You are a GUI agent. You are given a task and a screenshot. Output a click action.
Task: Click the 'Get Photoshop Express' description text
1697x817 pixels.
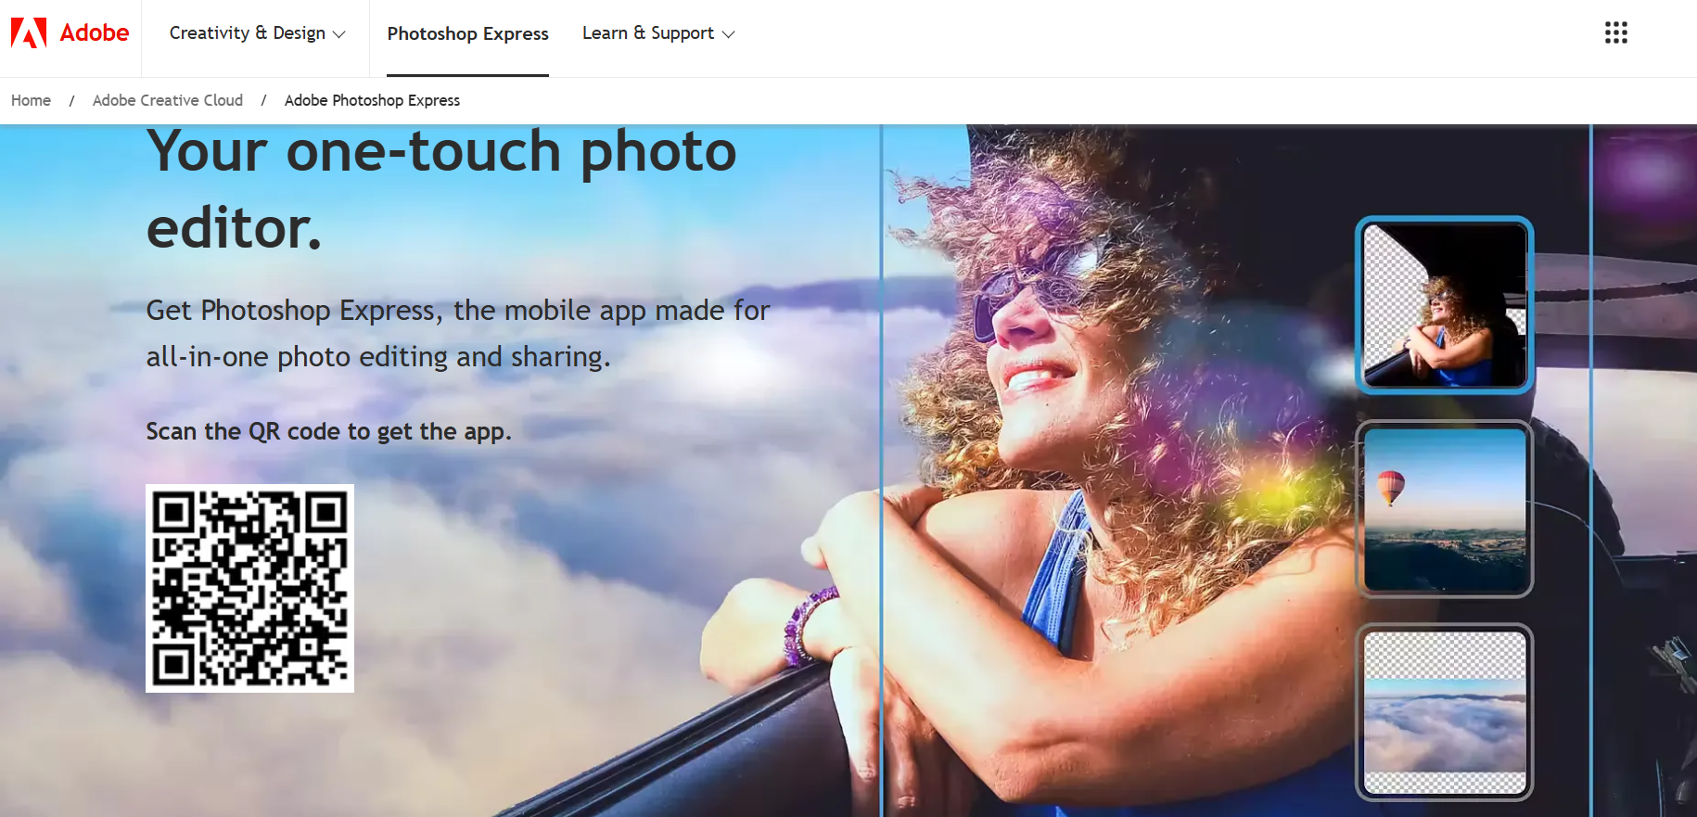tap(458, 333)
